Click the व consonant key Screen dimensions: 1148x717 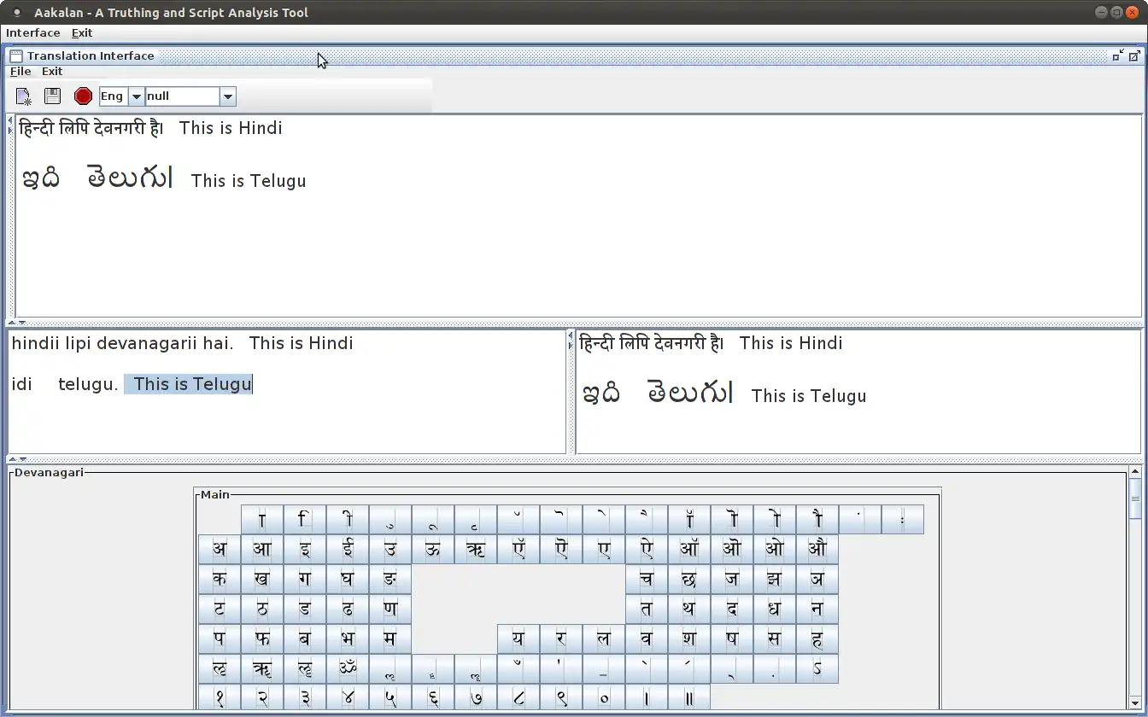pyautogui.click(x=647, y=639)
